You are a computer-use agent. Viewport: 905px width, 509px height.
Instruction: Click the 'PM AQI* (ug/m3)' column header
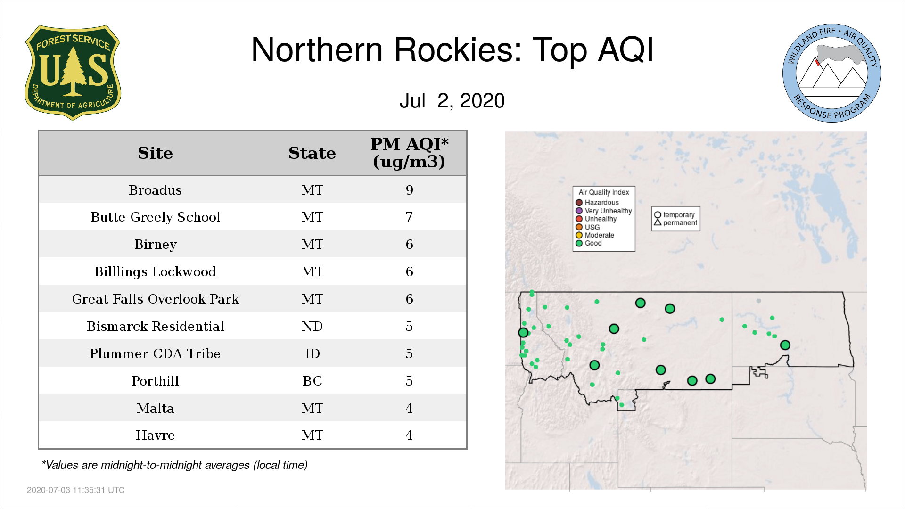pos(409,153)
